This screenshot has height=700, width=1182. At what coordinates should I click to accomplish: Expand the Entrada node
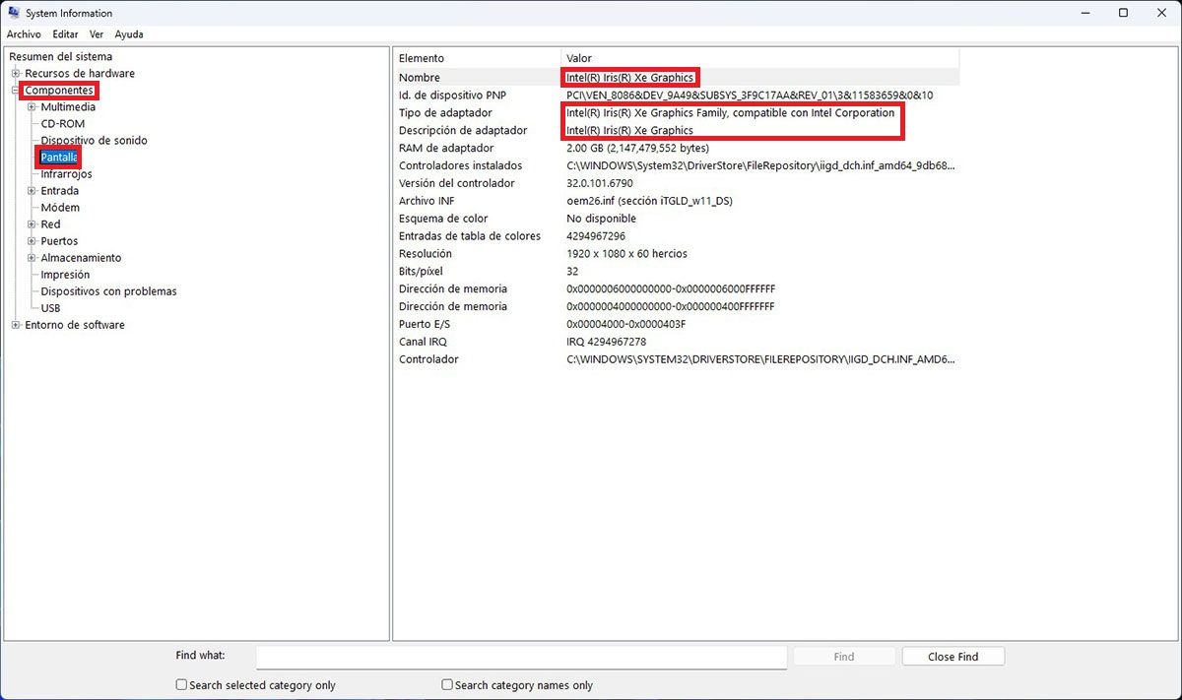point(32,191)
